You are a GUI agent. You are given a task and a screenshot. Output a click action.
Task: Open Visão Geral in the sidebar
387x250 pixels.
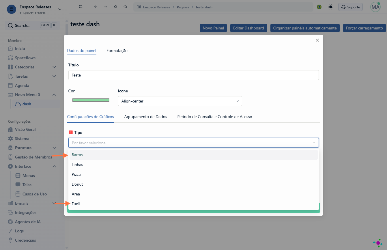pos(25,129)
